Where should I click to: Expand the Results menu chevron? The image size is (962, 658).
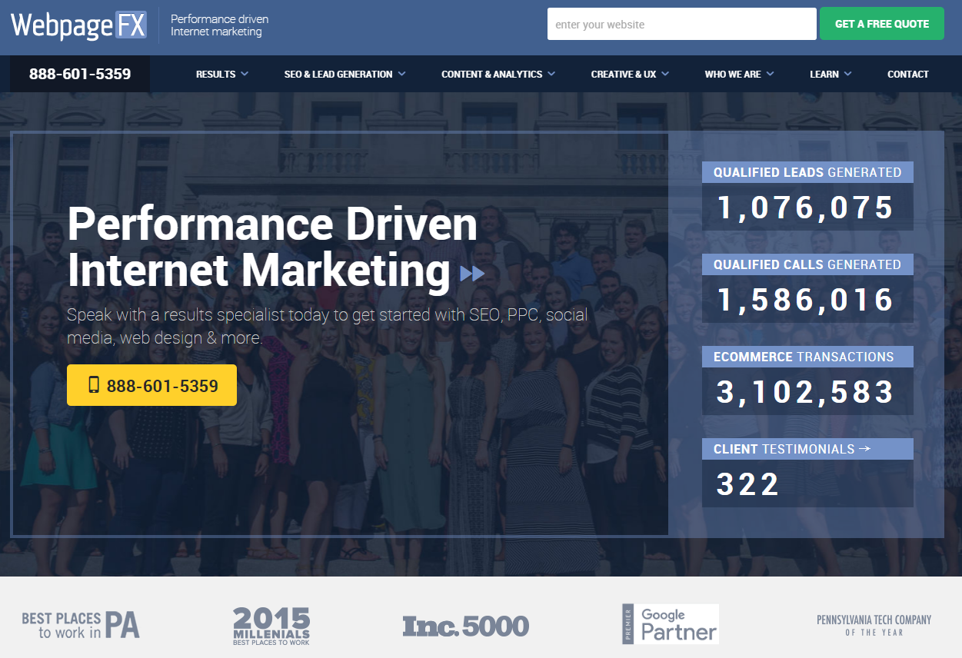245,74
